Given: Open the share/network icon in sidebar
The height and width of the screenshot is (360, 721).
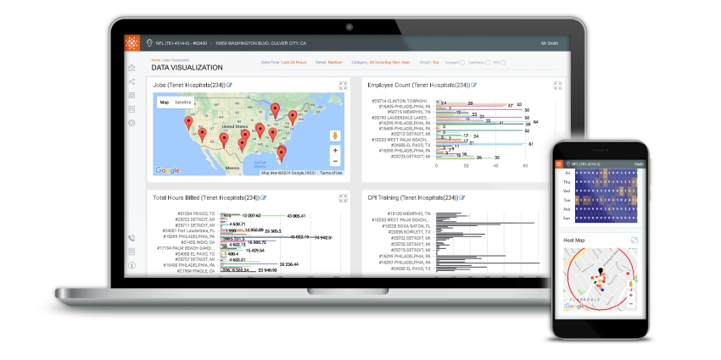Looking at the screenshot, I should [132, 81].
